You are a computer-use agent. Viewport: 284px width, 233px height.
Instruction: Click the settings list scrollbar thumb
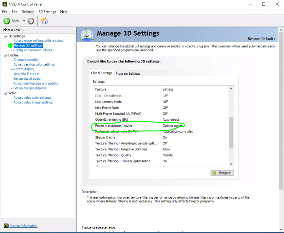231,133
